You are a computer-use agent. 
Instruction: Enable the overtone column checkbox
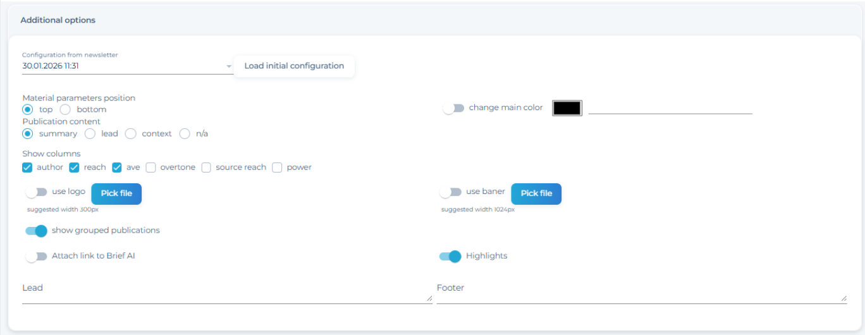click(150, 167)
